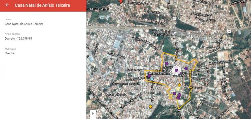Click the R. Santa Isabel street label

pos(193,87)
